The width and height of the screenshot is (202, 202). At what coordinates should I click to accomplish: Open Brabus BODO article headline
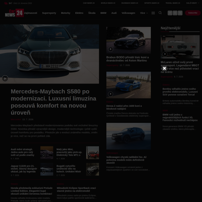tap(128, 59)
